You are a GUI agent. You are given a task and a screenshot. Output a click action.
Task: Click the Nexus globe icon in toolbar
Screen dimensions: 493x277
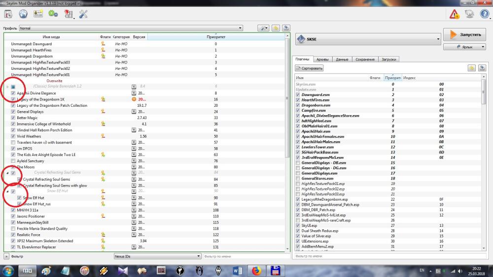[x=23, y=14]
